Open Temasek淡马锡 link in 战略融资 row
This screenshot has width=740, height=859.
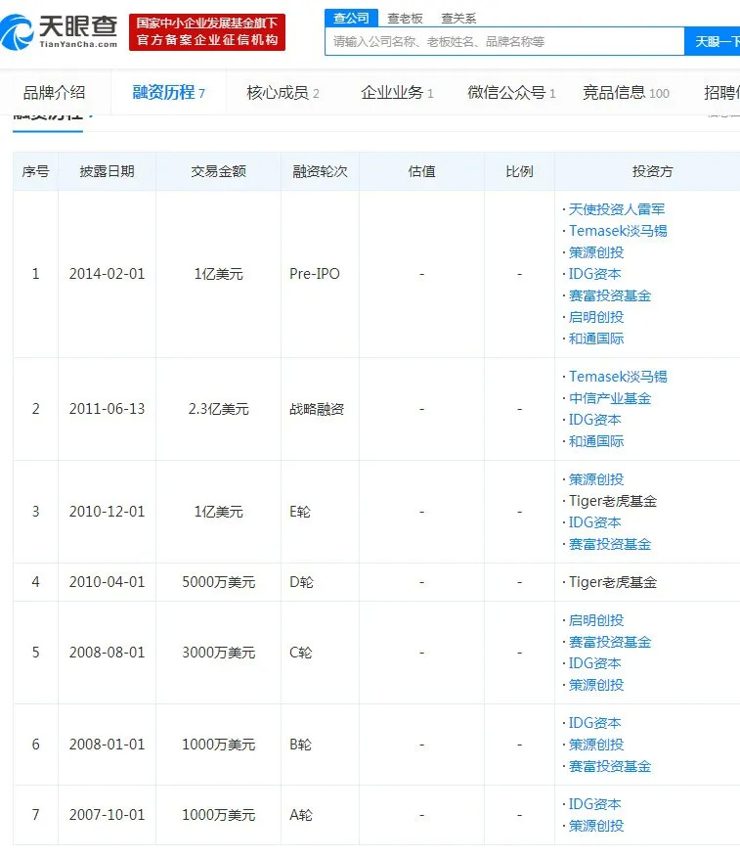pos(618,377)
